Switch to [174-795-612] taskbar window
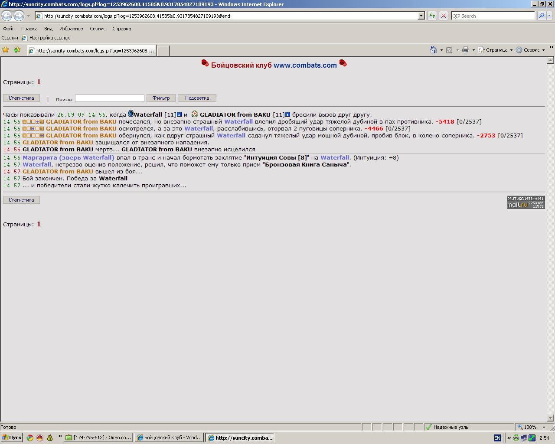 98,437
